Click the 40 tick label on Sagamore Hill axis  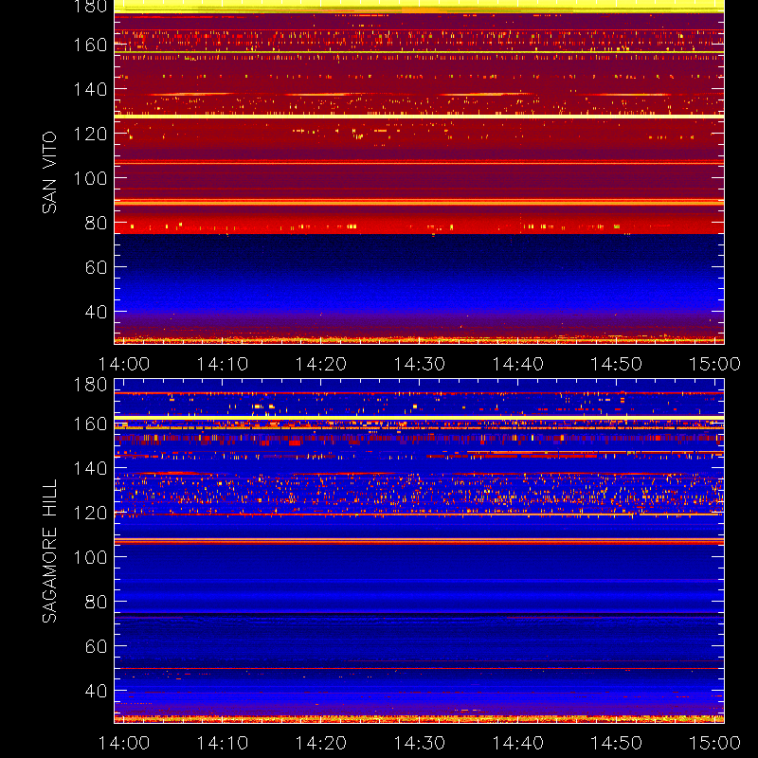tap(97, 691)
